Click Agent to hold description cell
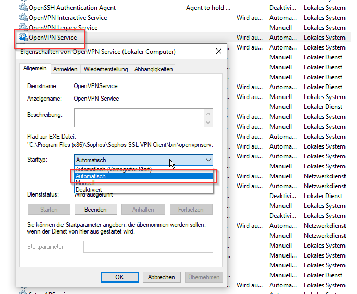The height and width of the screenshot is (294, 357). (208, 8)
